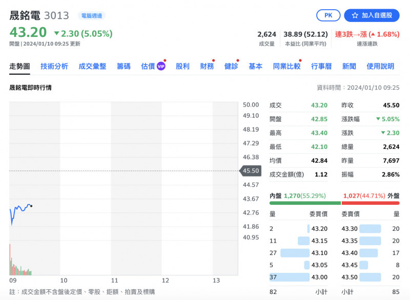Image resolution: width=410 pixels, height=300 pixels.
Task: Open the 估價 tab
Action: (x=148, y=67)
